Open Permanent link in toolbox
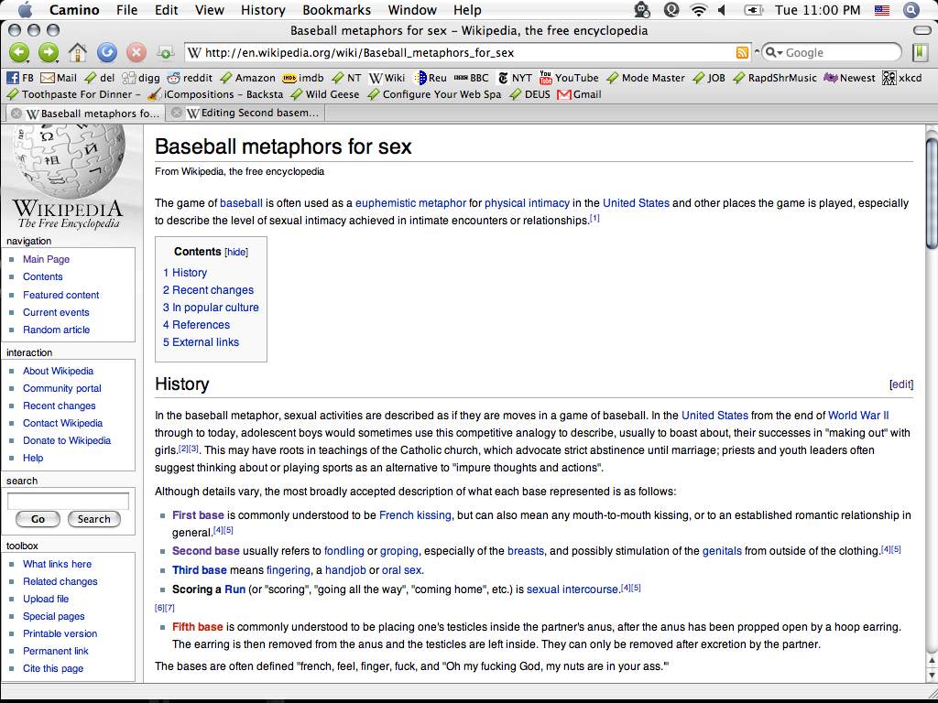Screen dimensions: 938x703 click(x=56, y=651)
